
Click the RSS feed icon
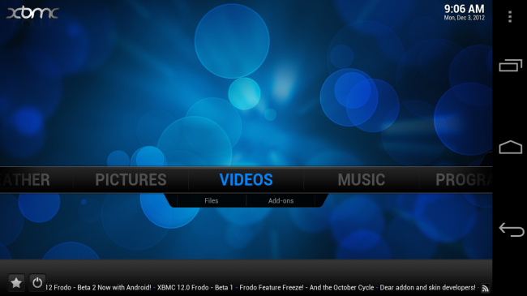485,288
